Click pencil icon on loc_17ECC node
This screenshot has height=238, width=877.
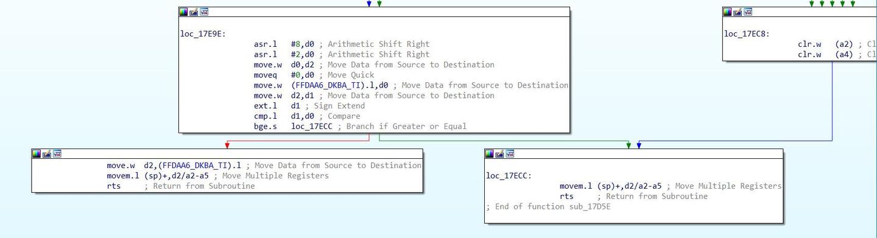pos(500,153)
